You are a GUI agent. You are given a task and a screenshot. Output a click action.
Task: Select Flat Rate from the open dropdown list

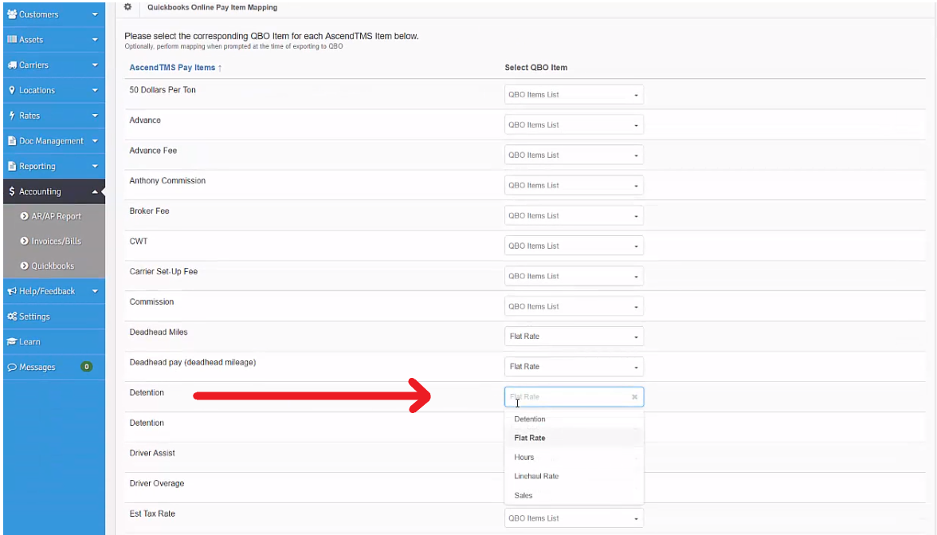(574, 438)
